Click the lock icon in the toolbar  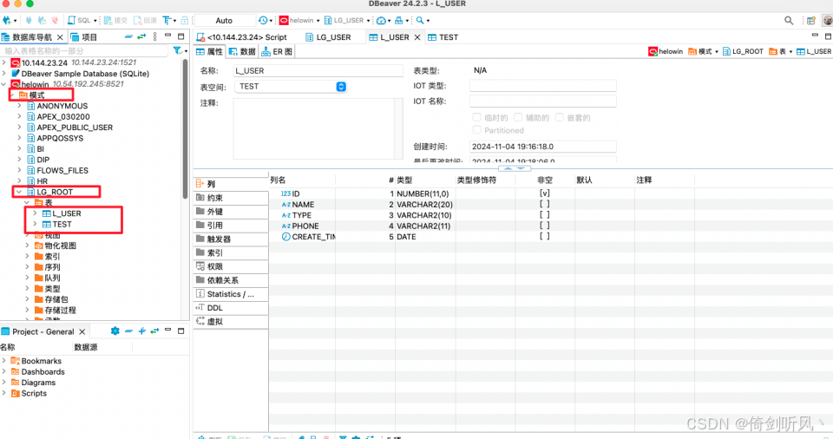(184, 20)
